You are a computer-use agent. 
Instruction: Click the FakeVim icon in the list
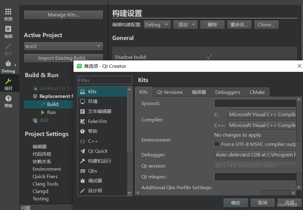pos(82,121)
